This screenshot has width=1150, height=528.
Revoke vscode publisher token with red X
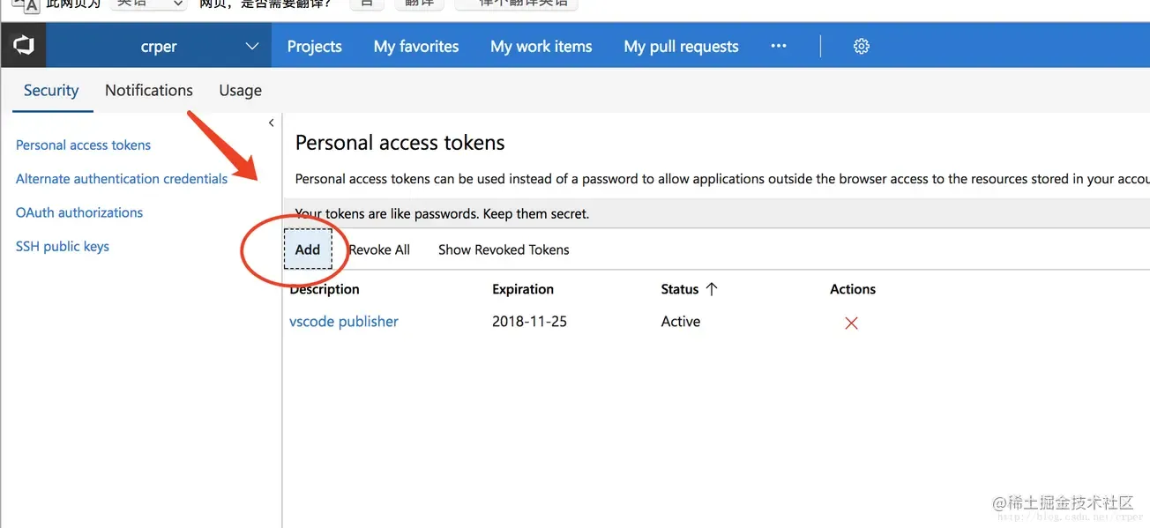[851, 323]
